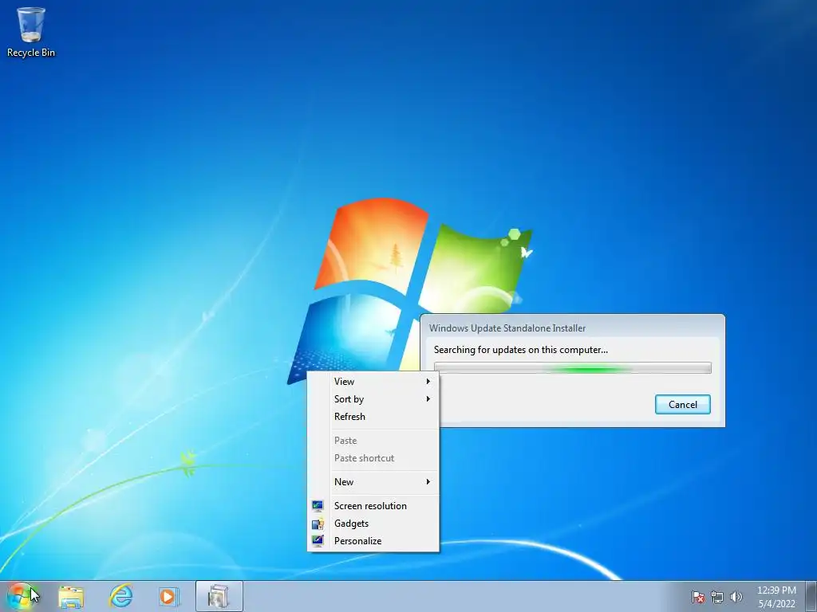817x612 pixels.
Task: Choose Refresh from the context menu
Action: pos(373,417)
